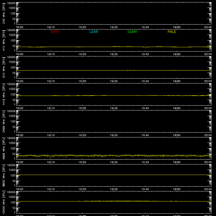The height and width of the screenshot is (216, 216).
Task: Click the 1000 tick label on 410 MHz panel
Action: (12, 35)
